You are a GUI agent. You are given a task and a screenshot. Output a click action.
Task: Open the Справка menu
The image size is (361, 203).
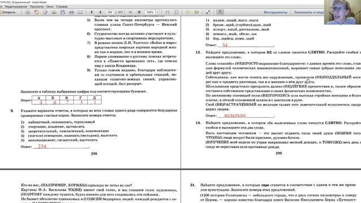pos(61,7)
